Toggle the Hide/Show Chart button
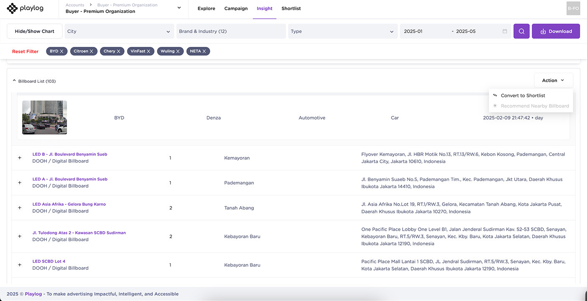 [35, 31]
